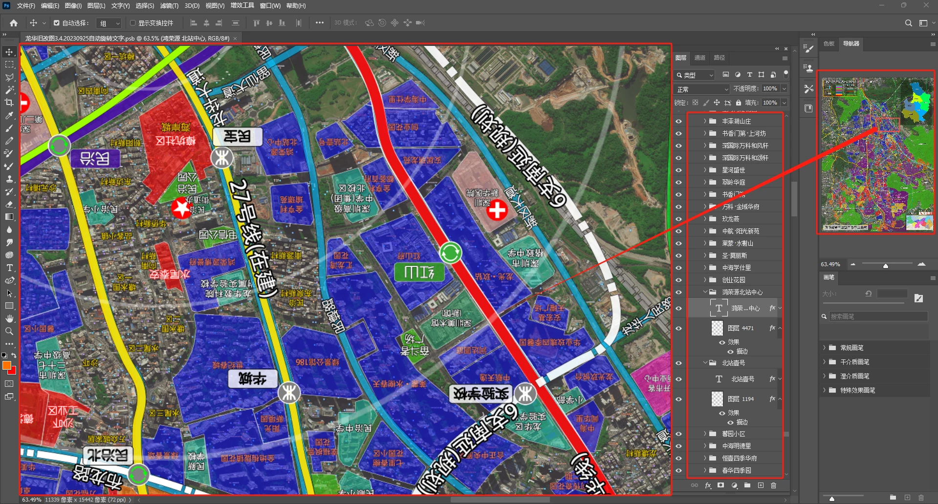Expand the 丰泽湖山庄 layer group
This screenshot has width=938, height=504.
[704, 121]
